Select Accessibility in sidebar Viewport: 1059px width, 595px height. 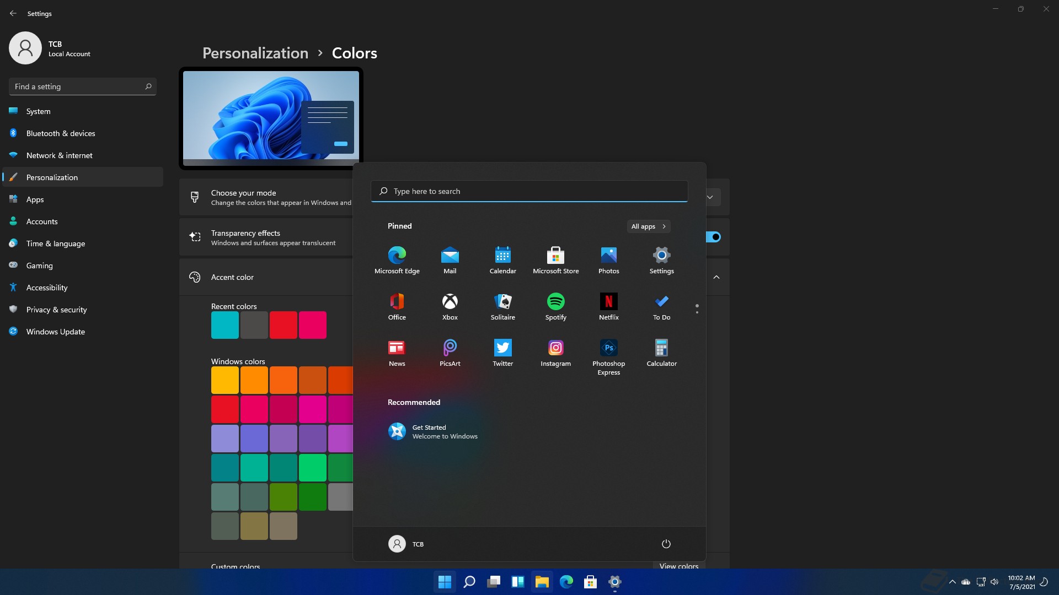coord(83,288)
